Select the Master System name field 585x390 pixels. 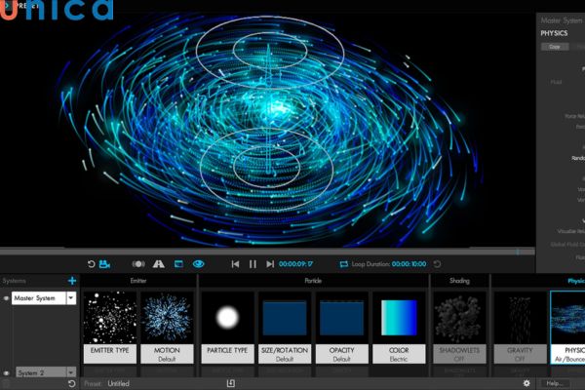pyautogui.click(x=39, y=298)
